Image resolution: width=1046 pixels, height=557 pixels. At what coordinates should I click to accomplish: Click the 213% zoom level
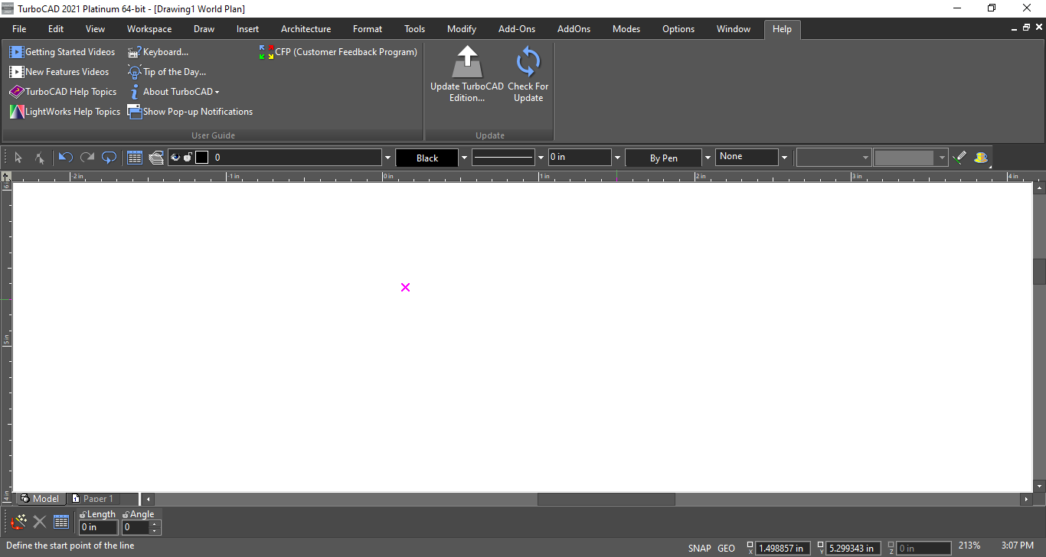coord(969,546)
